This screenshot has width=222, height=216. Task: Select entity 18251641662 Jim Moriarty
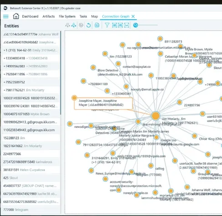click(x=31, y=146)
